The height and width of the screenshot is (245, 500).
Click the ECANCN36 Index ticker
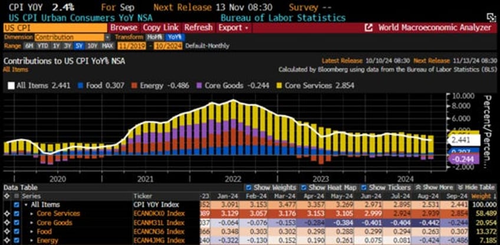(x=159, y=231)
